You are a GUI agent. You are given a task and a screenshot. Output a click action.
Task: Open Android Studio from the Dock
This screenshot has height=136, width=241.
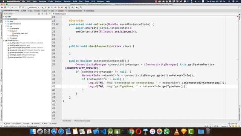(110, 131)
